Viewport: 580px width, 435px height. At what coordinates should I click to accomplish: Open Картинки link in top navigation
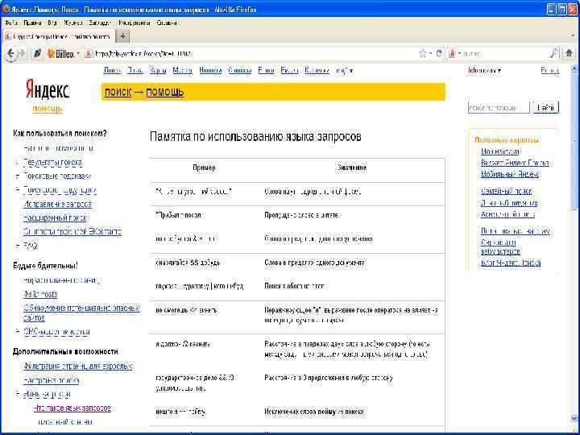(317, 70)
